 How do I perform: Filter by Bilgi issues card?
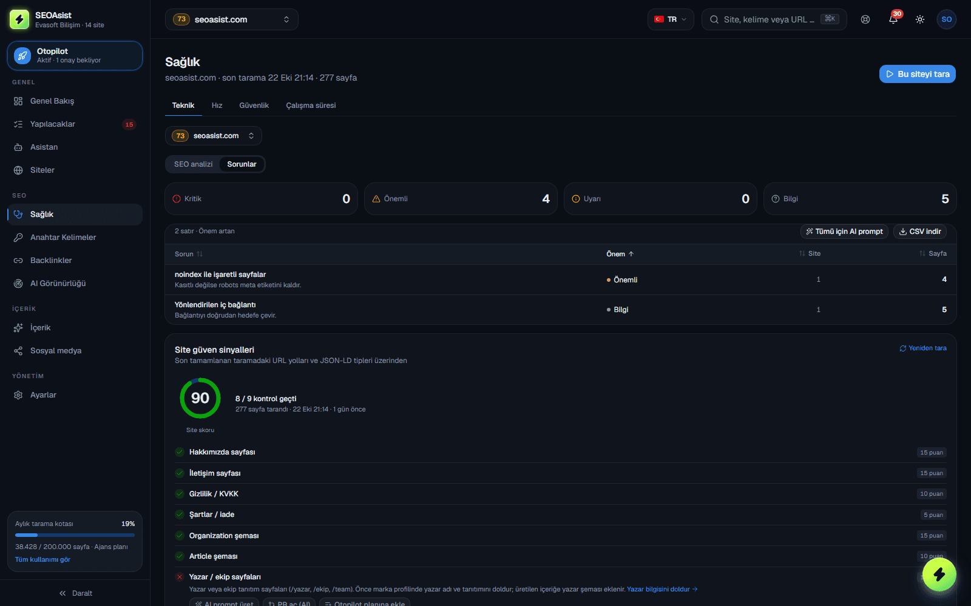[860, 199]
